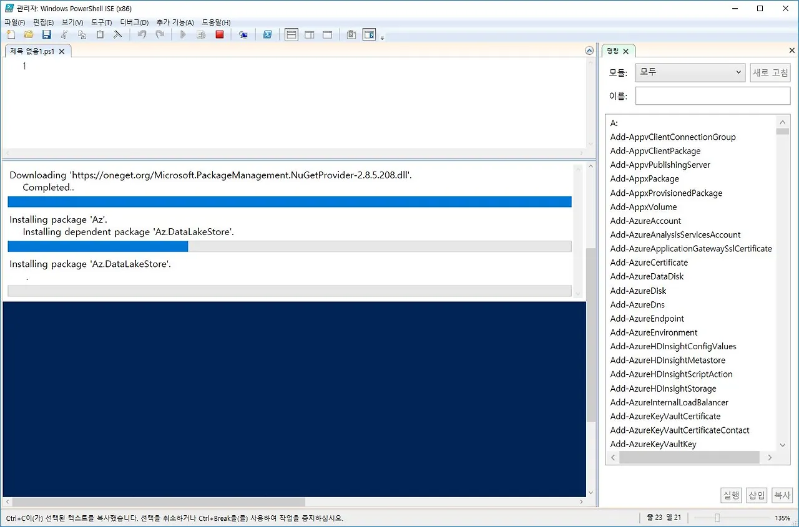
Task: Clear the console pane with the clear icon
Action: click(x=117, y=35)
